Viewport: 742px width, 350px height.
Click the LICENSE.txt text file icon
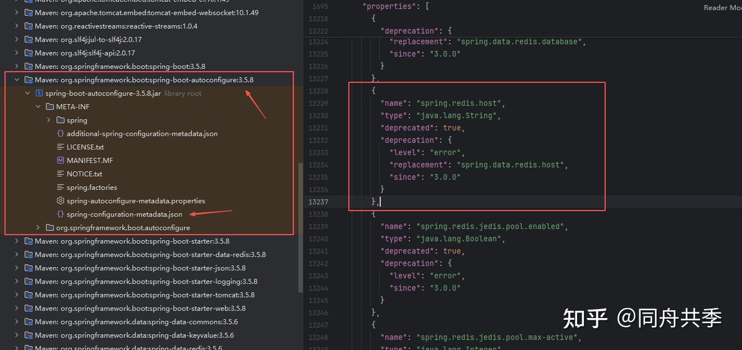tap(59, 147)
